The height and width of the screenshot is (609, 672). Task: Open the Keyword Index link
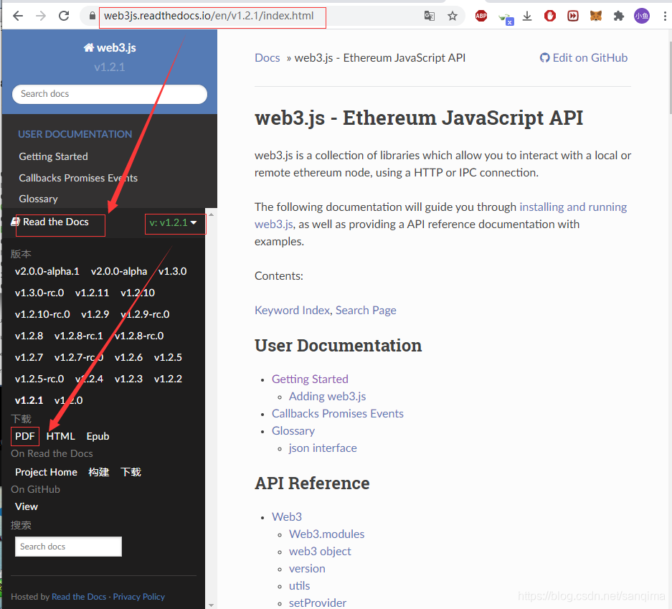[293, 311]
